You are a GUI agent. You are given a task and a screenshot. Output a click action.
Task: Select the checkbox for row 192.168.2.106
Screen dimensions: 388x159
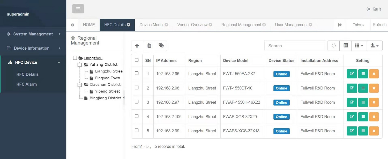point(137,116)
